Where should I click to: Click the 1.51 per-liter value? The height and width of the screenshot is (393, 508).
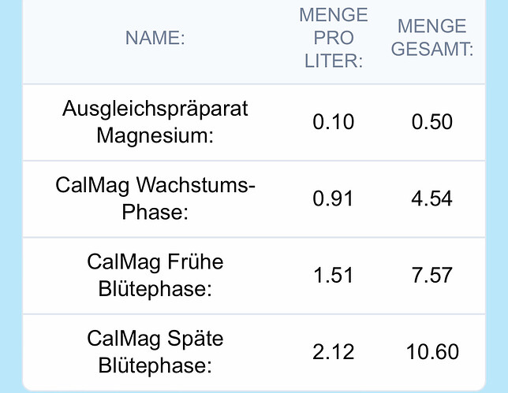point(333,275)
